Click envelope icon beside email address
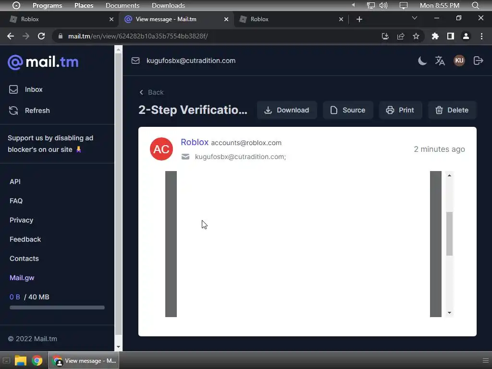The height and width of the screenshot is (369, 492). 135,61
